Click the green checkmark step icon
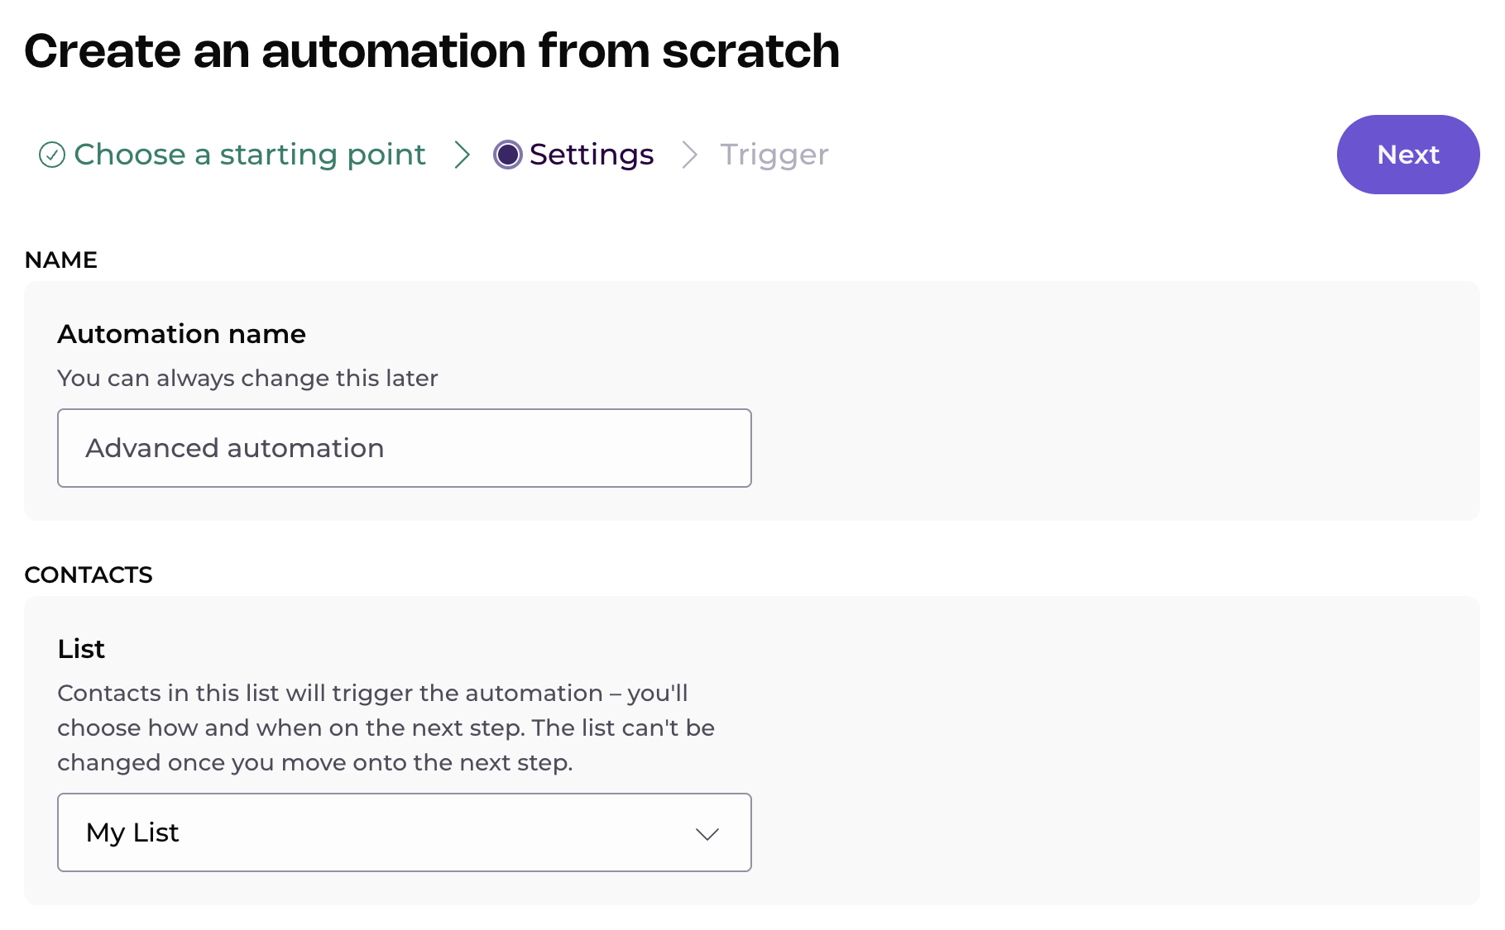The image size is (1505, 930). (x=52, y=155)
